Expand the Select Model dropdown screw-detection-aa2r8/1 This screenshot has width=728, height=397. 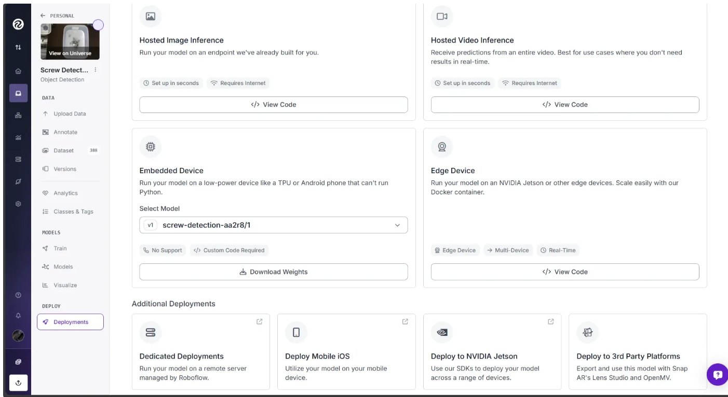[273, 225]
